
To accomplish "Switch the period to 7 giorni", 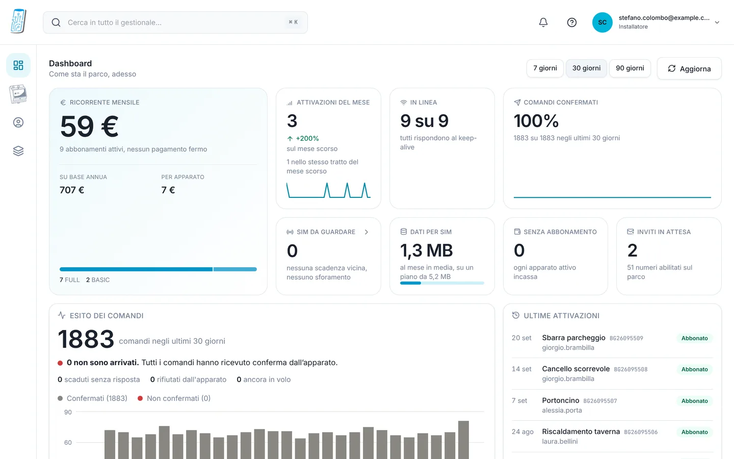I will pyautogui.click(x=545, y=68).
